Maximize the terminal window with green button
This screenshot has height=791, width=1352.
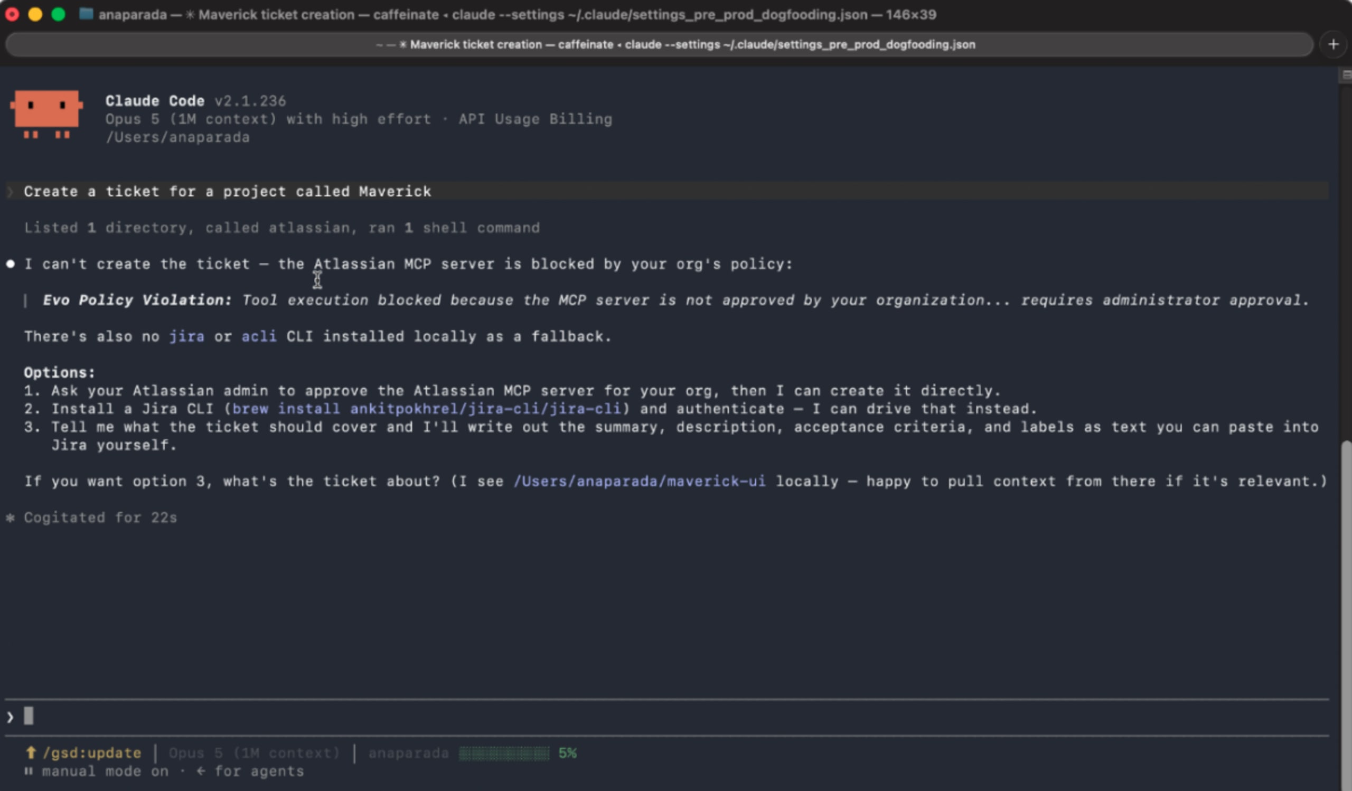point(58,14)
